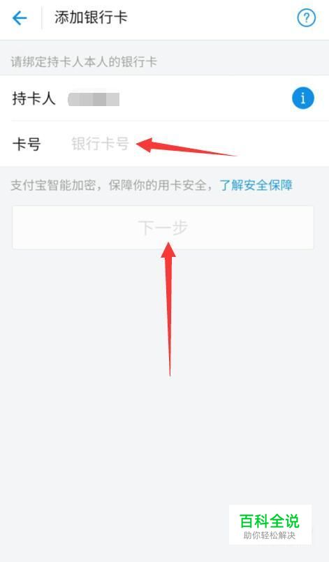Select the 卡号 label

pyautogui.click(x=27, y=144)
